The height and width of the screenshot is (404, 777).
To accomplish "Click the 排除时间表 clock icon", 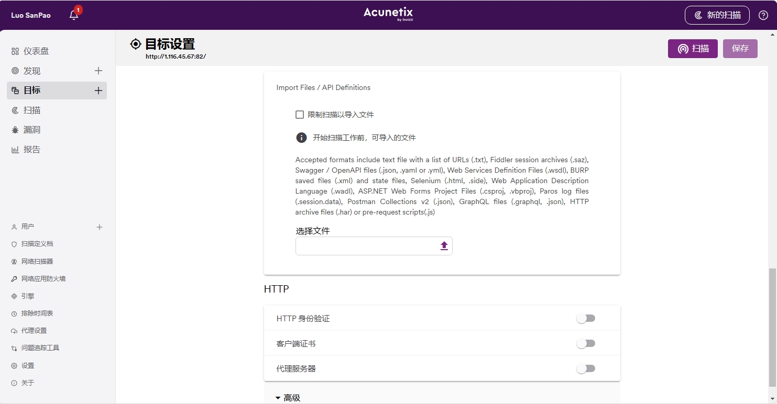I will pyautogui.click(x=14, y=314).
